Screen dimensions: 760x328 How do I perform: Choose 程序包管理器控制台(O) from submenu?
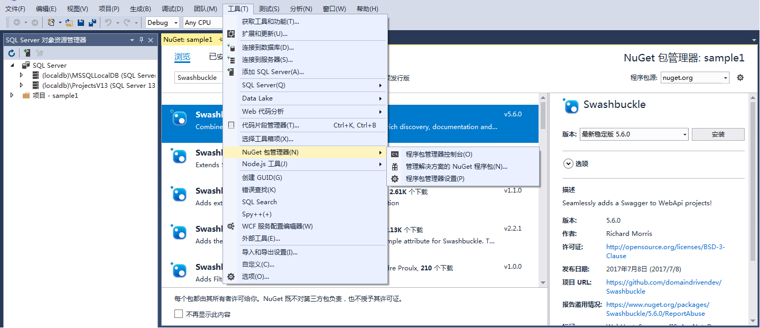pyautogui.click(x=464, y=154)
